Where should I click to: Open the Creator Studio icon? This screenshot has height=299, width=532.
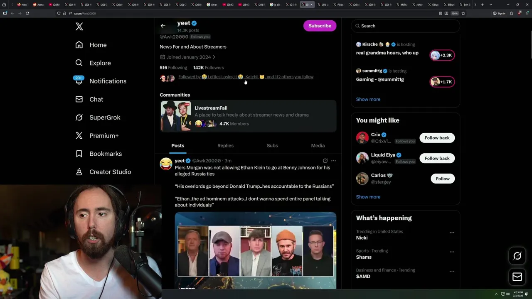79,172
